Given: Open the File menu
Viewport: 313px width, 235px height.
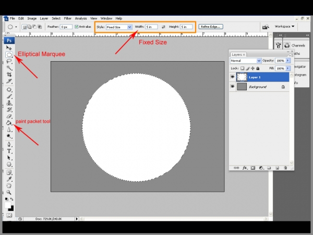Looking at the screenshot, I should 13,18.
